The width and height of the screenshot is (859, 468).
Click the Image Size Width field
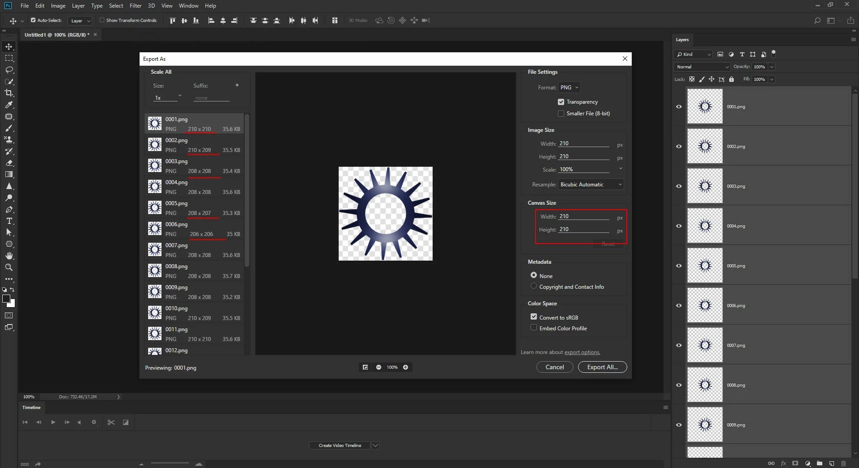(x=584, y=143)
